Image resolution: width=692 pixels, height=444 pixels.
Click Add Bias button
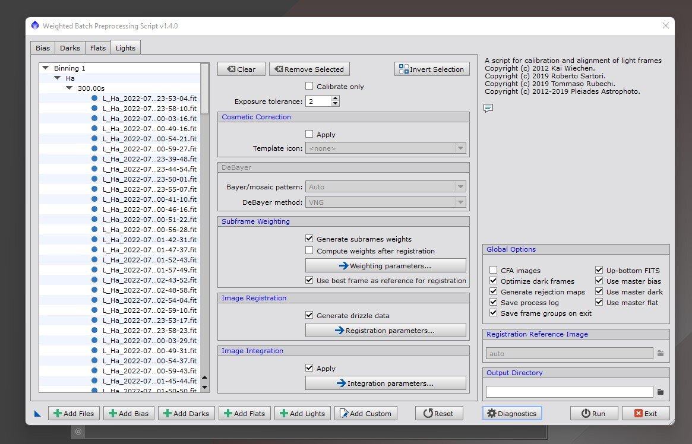pos(129,414)
